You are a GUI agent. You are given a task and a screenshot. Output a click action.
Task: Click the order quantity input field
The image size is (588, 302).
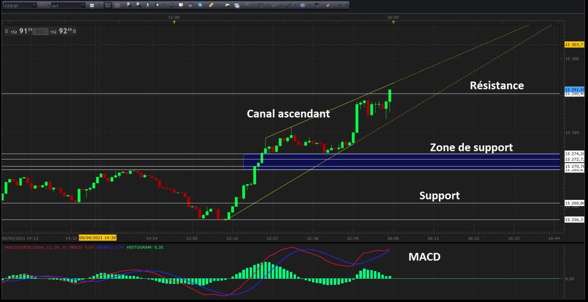click(x=39, y=32)
